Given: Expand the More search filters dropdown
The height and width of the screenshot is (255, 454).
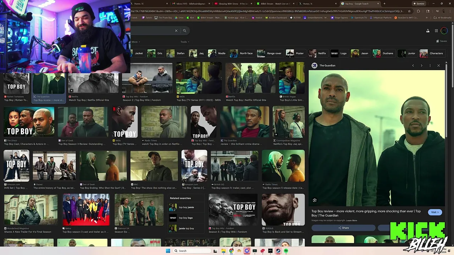Looking at the screenshot, I should (x=135, y=42).
